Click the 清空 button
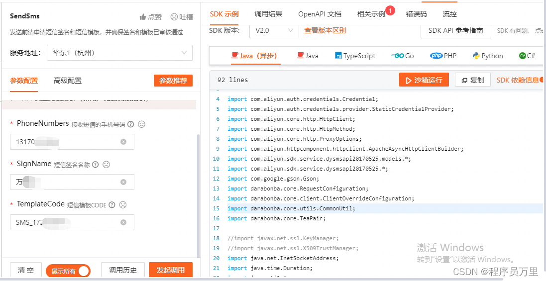 pos(26,270)
